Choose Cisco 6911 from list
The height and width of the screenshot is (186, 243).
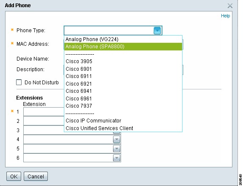(123, 76)
